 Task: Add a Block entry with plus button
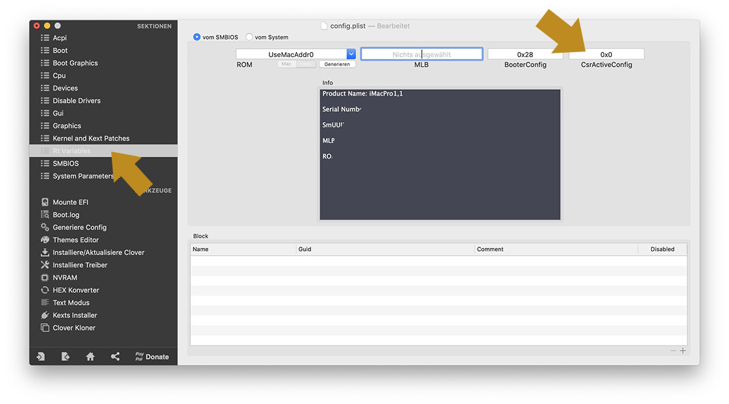click(x=683, y=351)
